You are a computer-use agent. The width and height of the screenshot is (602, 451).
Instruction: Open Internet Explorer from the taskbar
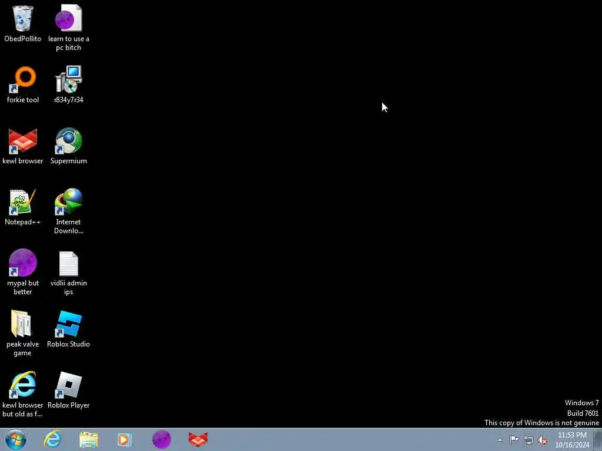pyautogui.click(x=52, y=439)
